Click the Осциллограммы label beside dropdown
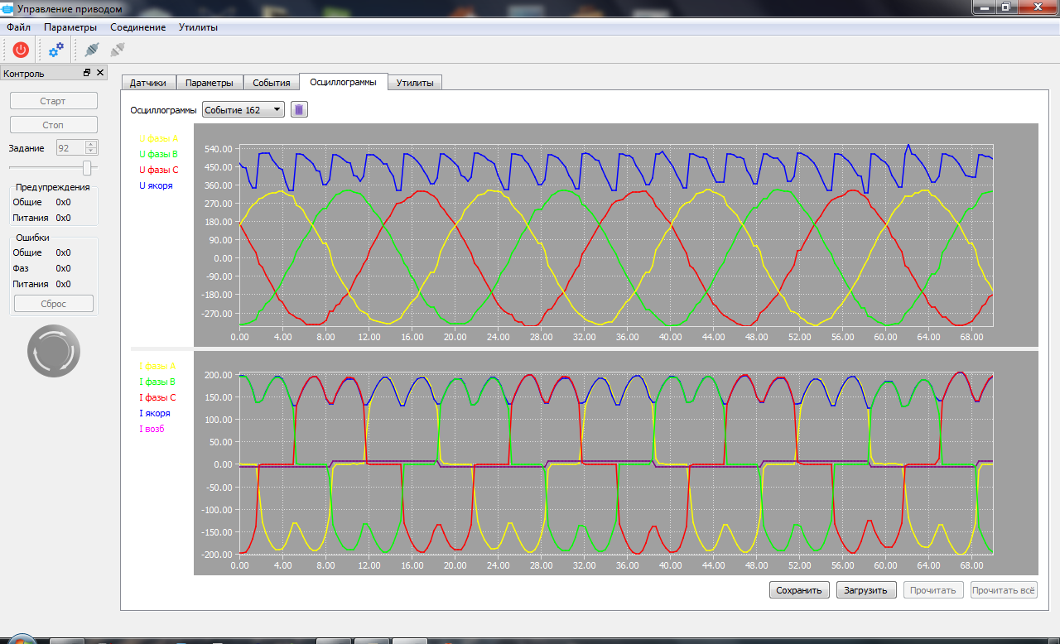 coord(164,110)
